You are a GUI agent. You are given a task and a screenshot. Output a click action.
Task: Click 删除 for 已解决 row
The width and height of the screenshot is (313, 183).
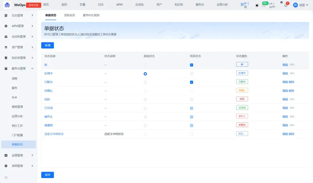click(x=292, y=82)
